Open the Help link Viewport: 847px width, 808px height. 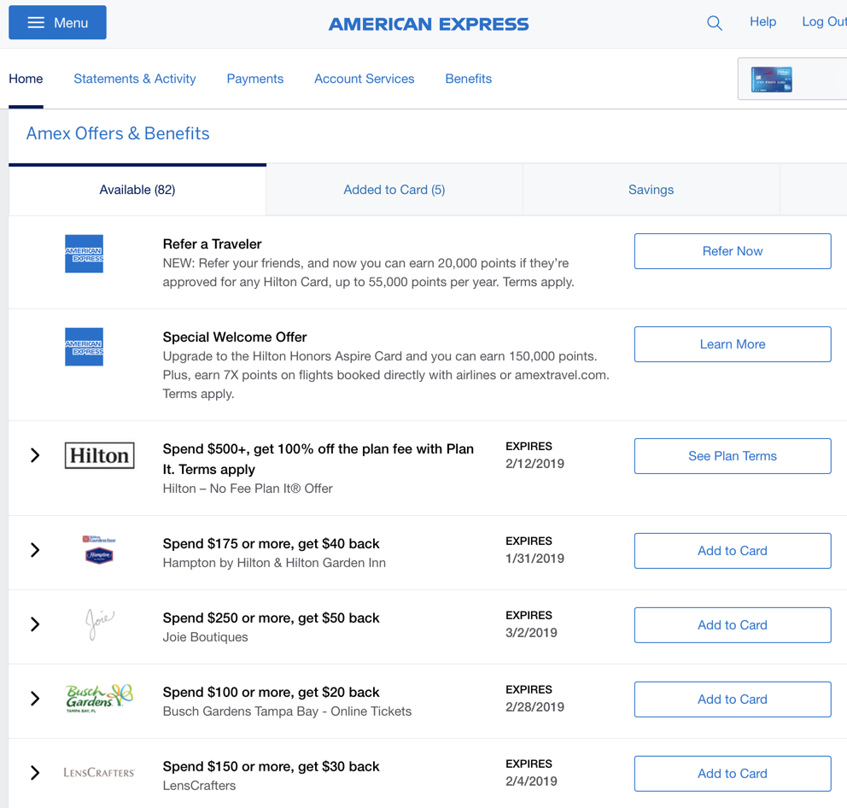(x=762, y=21)
